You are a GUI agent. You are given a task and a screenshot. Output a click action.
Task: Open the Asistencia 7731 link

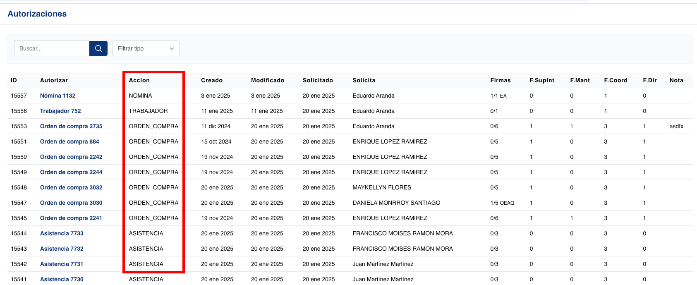pyautogui.click(x=62, y=264)
